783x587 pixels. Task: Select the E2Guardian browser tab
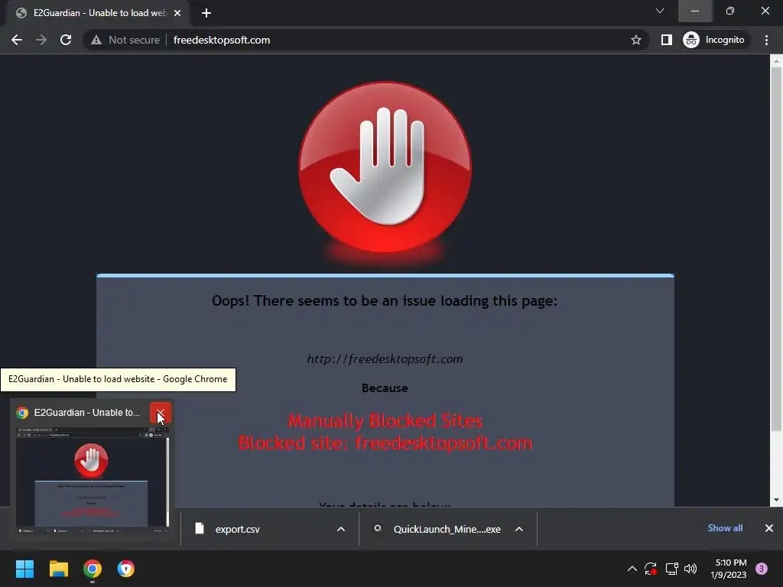click(x=99, y=13)
